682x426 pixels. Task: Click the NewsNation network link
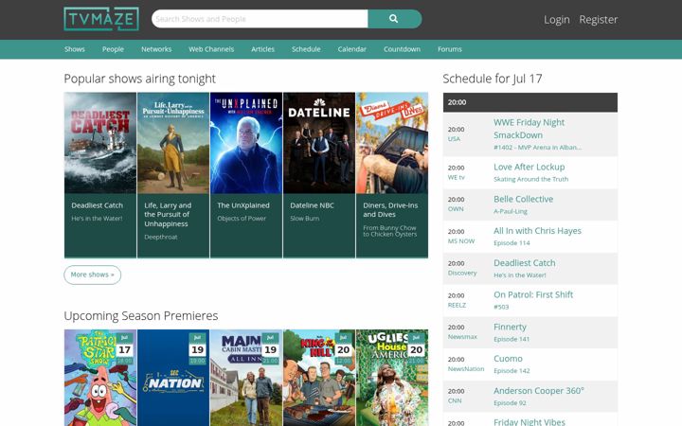tap(466, 369)
